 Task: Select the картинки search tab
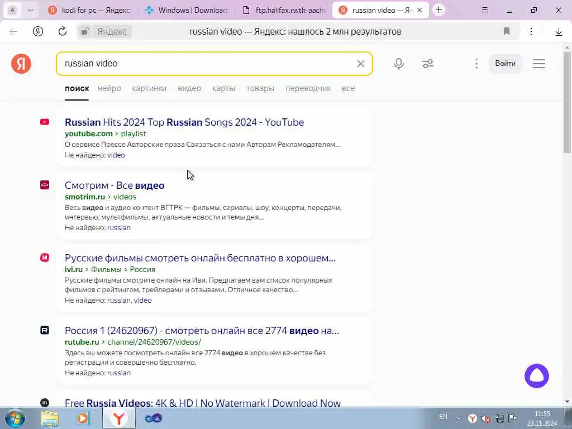click(x=149, y=88)
